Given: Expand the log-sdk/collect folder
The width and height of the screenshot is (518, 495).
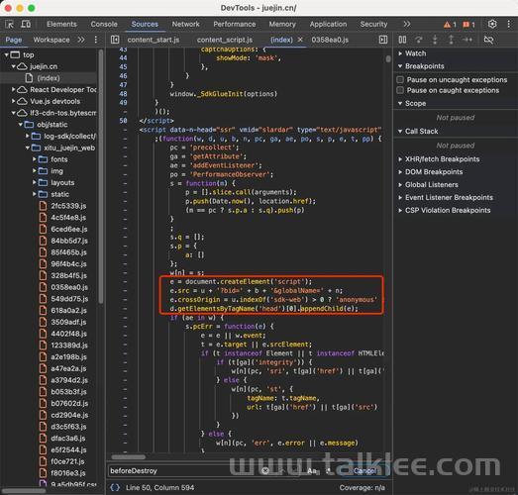Looking at the screenshot, I should pos(28,136).
